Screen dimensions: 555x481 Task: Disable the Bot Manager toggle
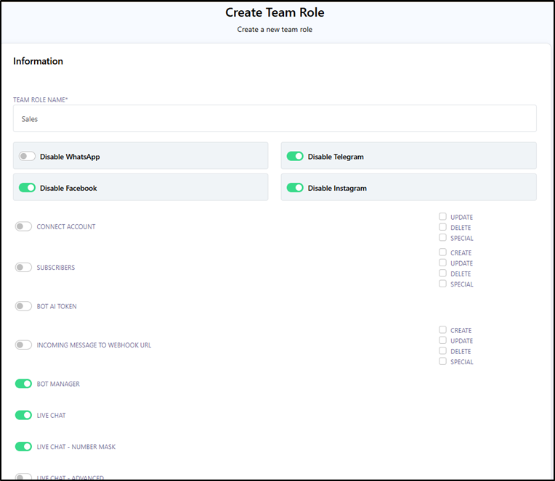(x=24, y=384)
